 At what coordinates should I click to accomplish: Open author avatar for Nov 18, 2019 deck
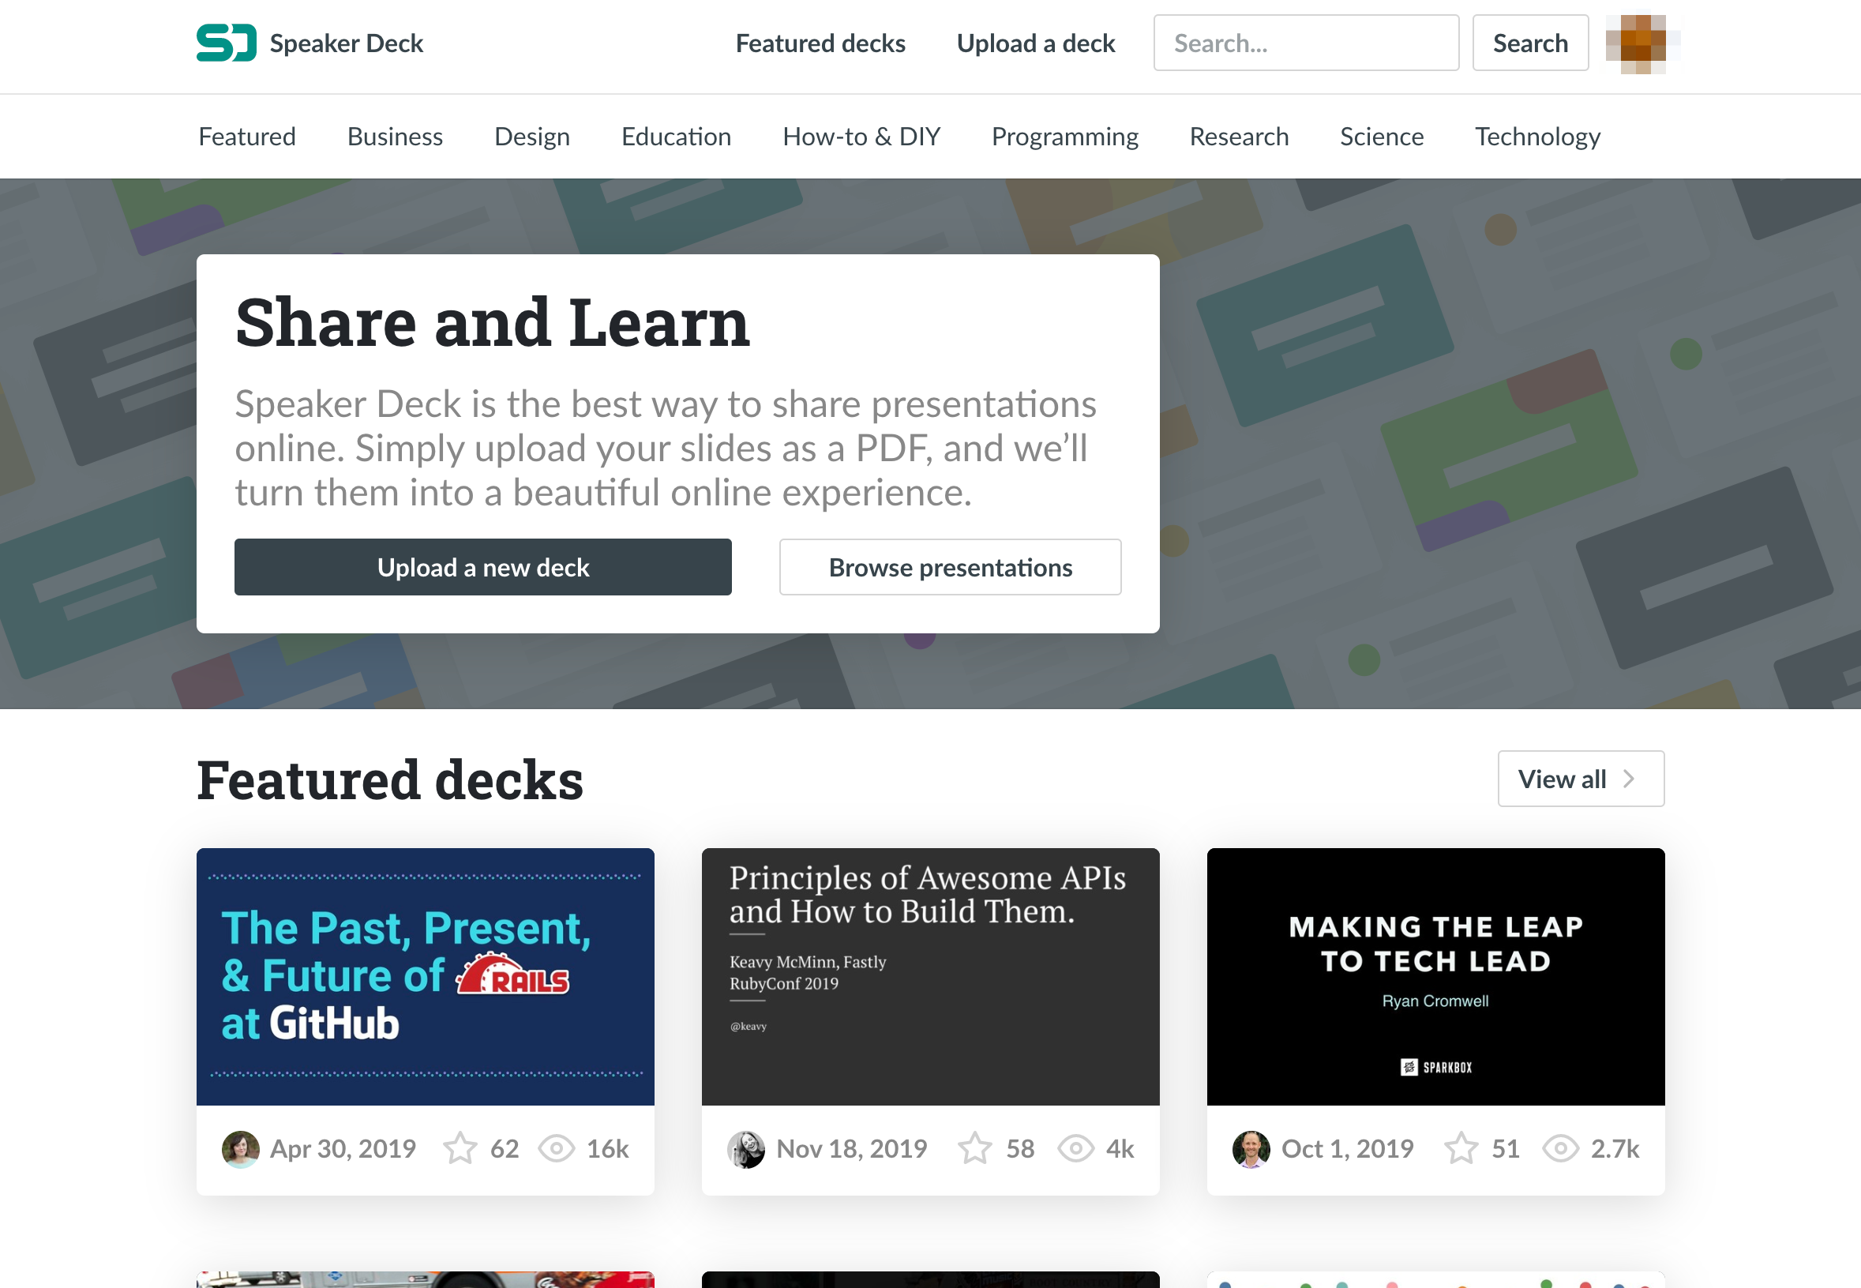(746, 1149)
